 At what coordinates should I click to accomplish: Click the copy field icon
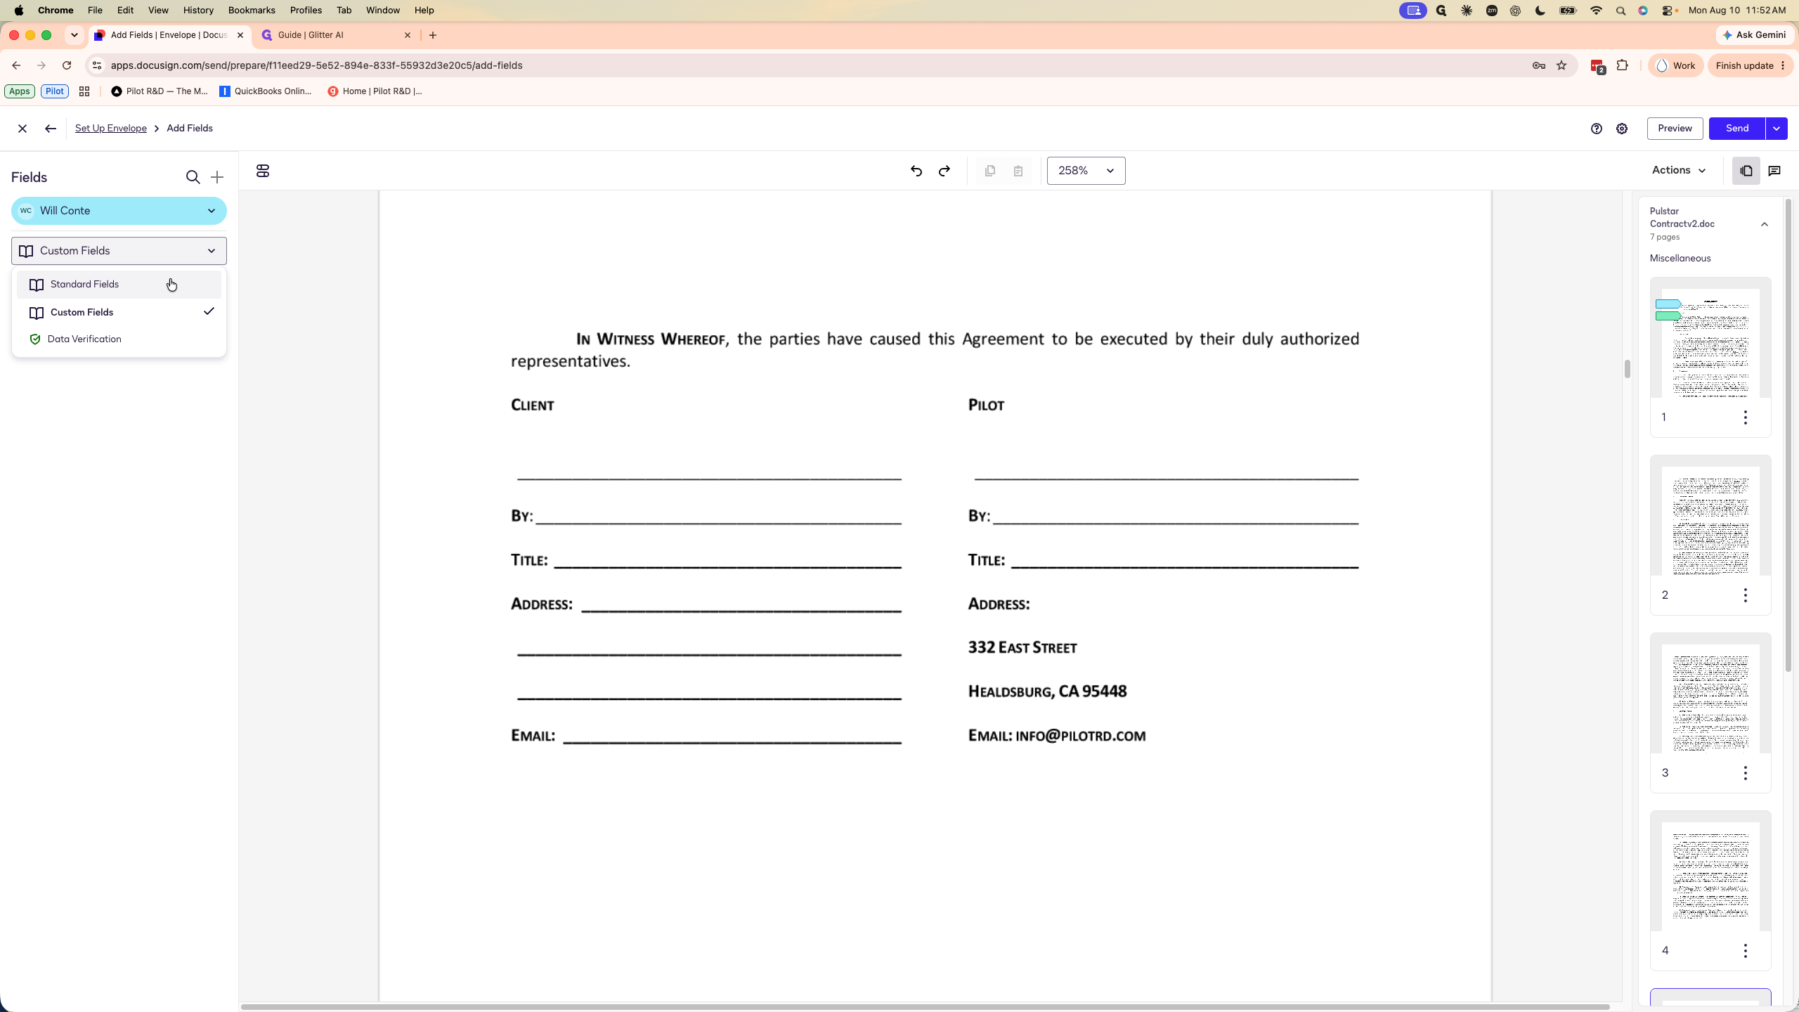[x=990, y=171]
